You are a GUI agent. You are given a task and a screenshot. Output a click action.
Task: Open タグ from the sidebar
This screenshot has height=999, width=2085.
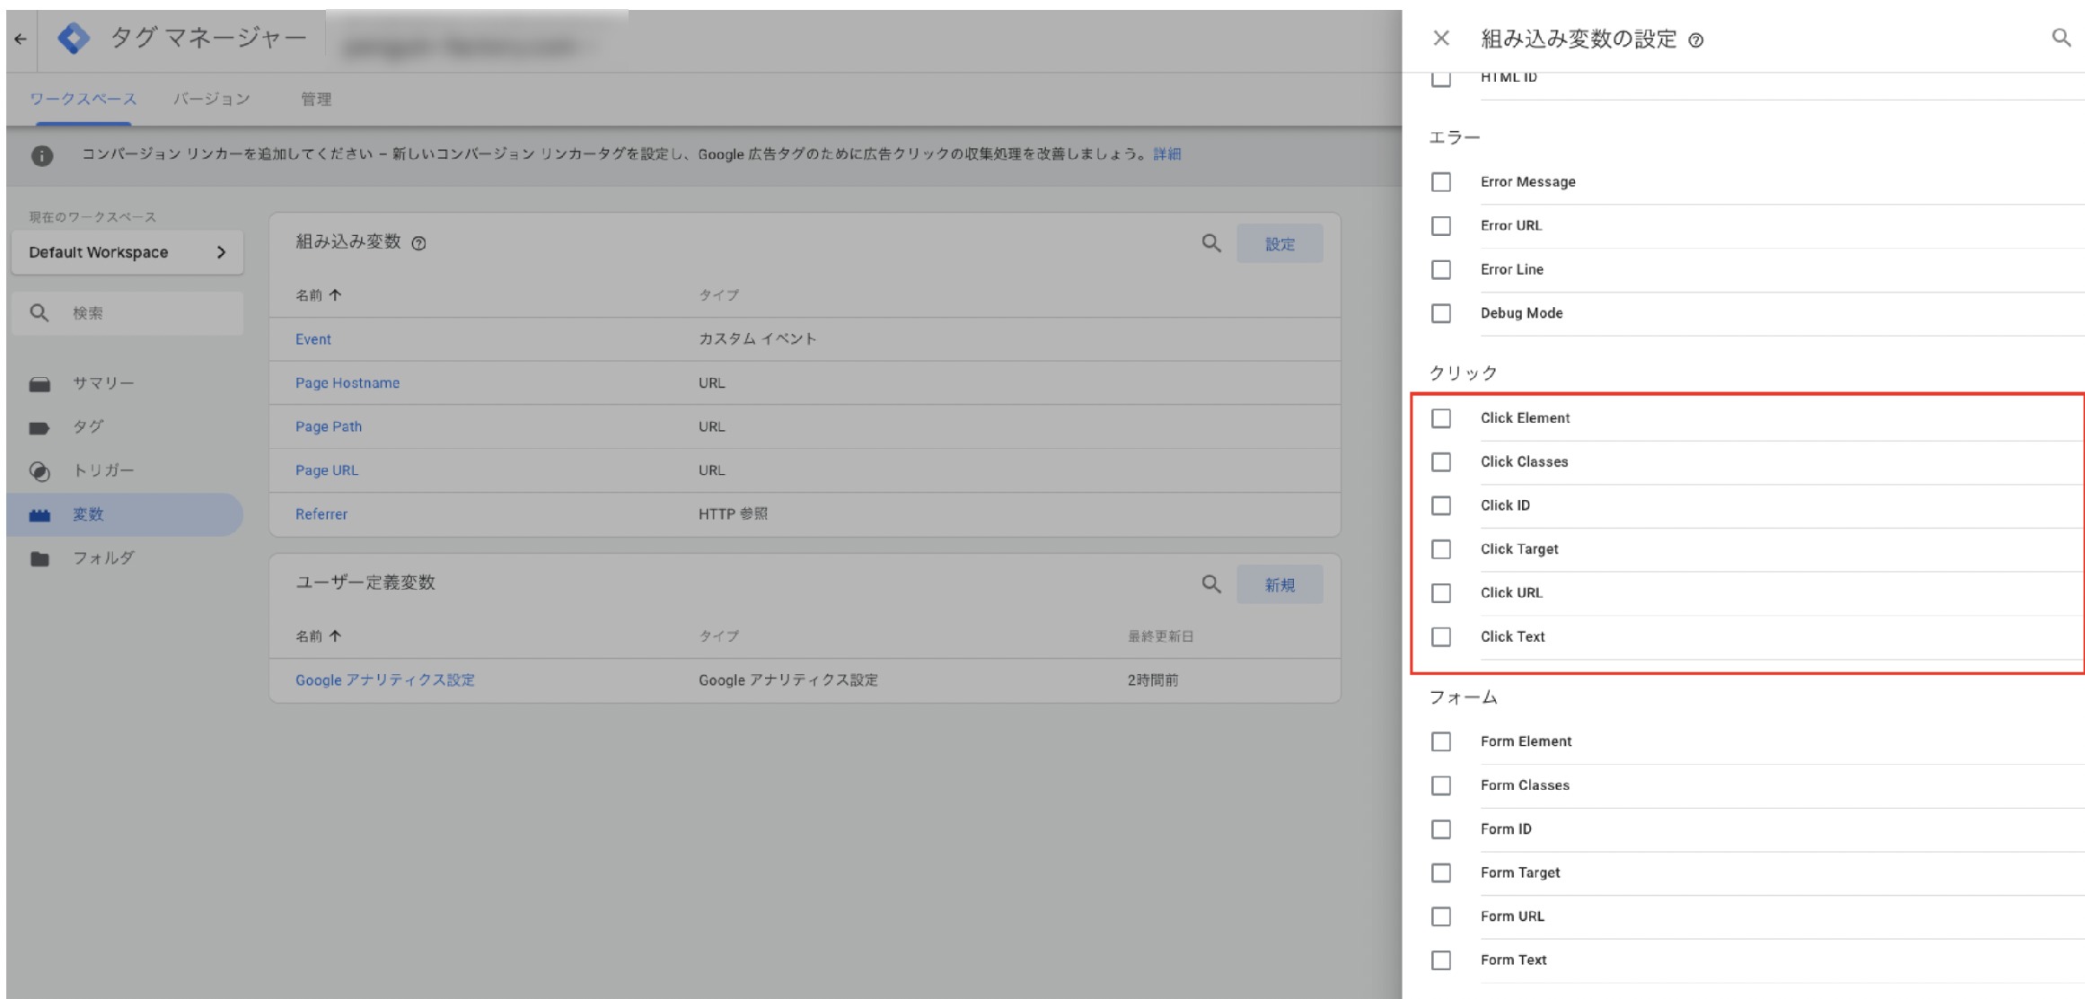coord(88,426)
